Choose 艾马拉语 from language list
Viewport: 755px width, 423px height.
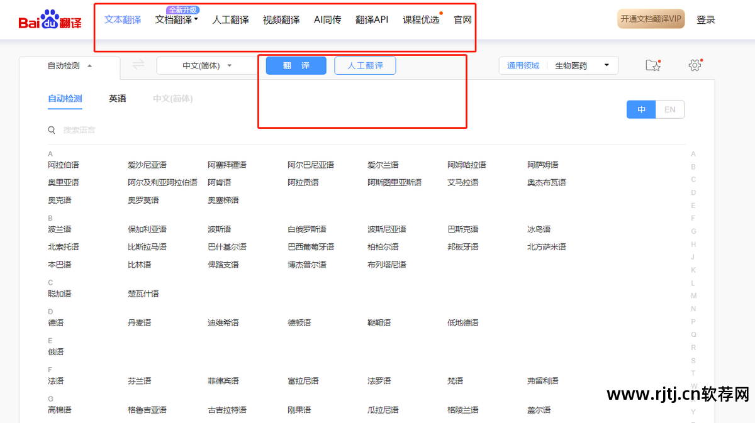pos(463,182)
